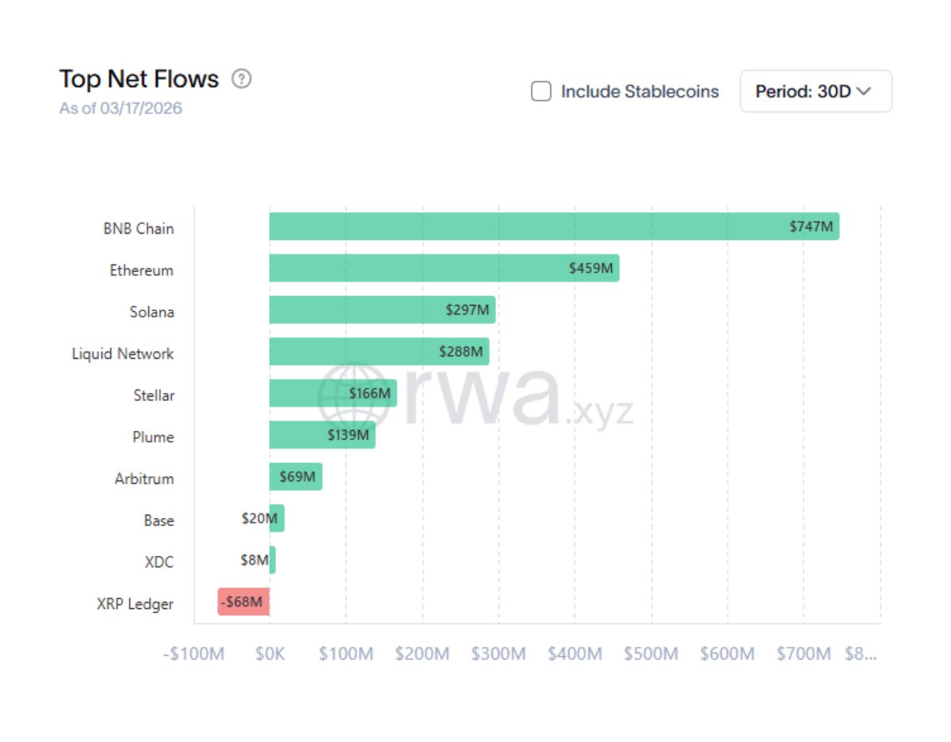Click the $300M x-axis tick label
The image size is (951, 742).
pos(498,654)
